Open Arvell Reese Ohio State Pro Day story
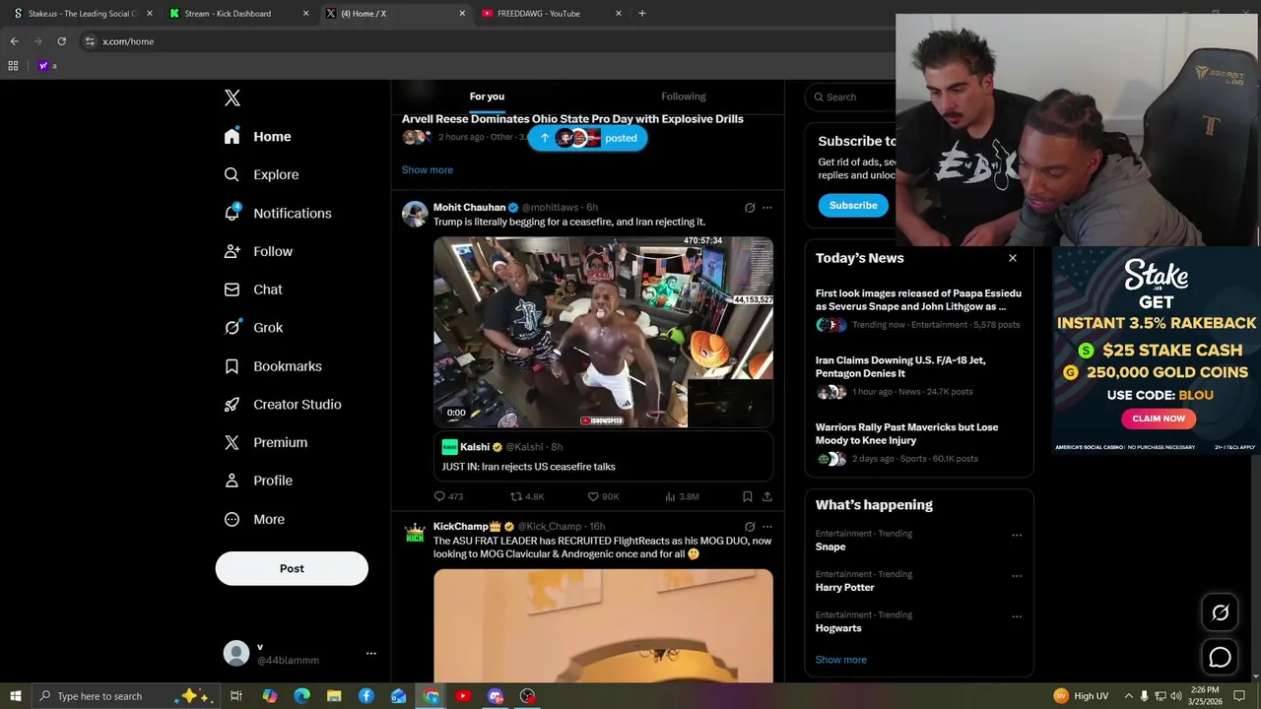This screenshot has width=1261, height=709. (x=572, y=119)
